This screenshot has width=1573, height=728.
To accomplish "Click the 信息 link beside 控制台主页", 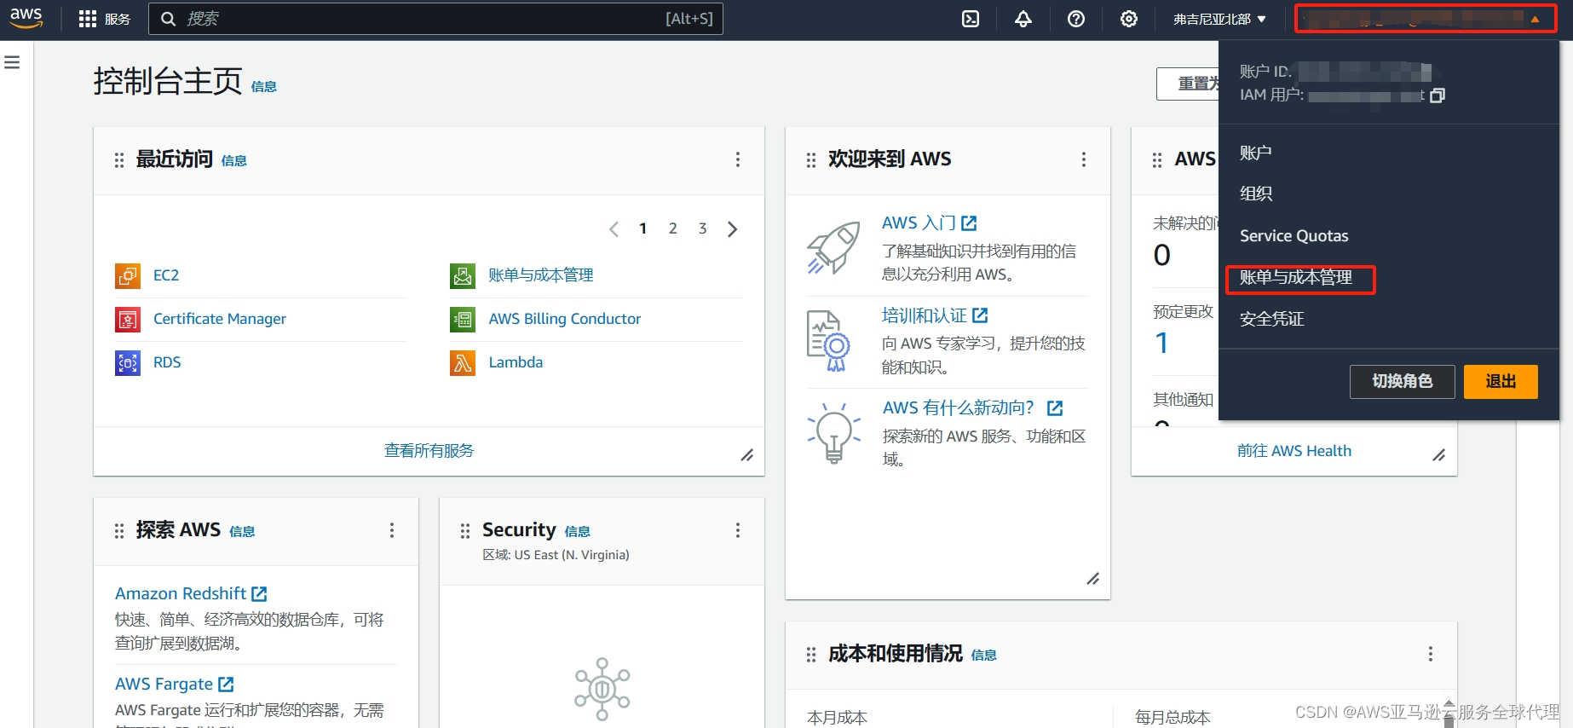I will point(263,87).
